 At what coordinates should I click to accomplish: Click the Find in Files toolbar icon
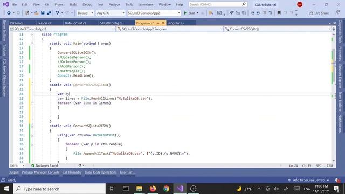click(x=211, y=13)
